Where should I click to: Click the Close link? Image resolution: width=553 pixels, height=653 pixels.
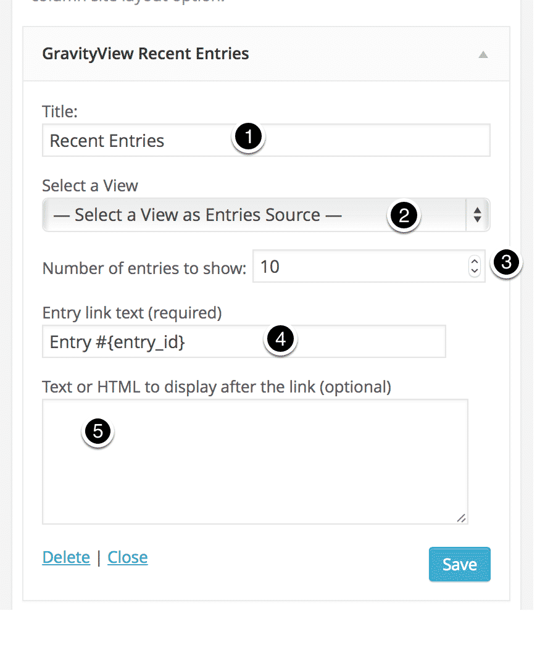(x=127, y=557)
